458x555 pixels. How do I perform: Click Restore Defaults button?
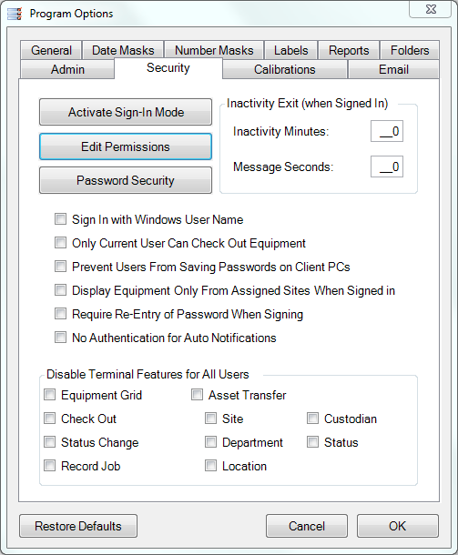coord(78,526)
